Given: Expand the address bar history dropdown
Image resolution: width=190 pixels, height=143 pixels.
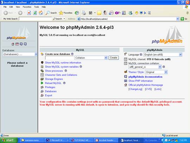Looking at the screenshot, I should (x=178, y=19).
